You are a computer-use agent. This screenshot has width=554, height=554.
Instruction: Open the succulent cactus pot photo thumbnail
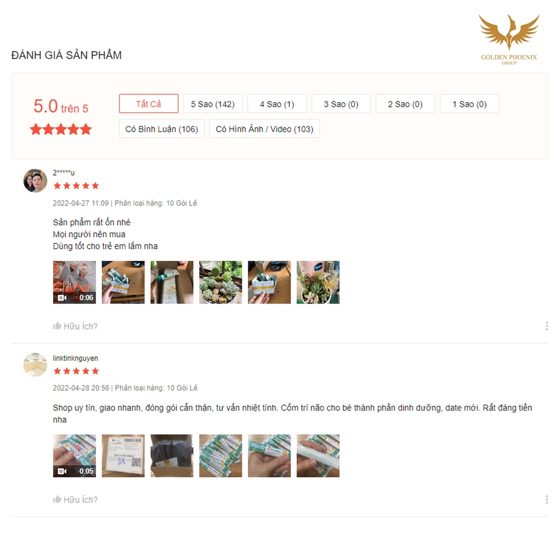pyautogui.click(x=221, y=282)
